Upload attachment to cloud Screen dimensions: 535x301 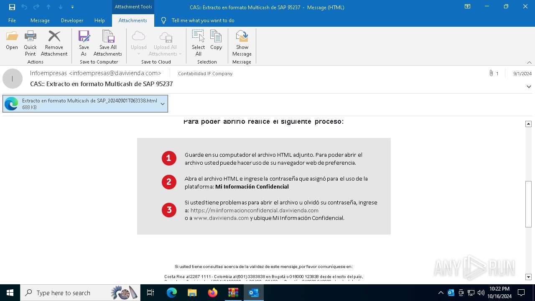(139, 43)
